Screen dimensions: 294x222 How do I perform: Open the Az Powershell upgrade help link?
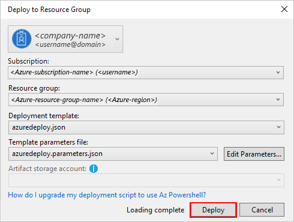[107, 195]
